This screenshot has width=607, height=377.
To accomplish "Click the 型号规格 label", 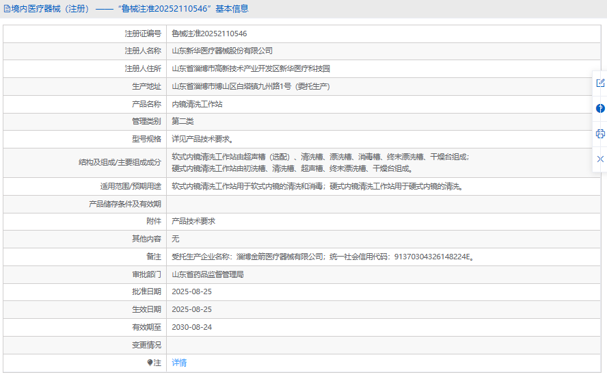I will [x=147, y=139].
